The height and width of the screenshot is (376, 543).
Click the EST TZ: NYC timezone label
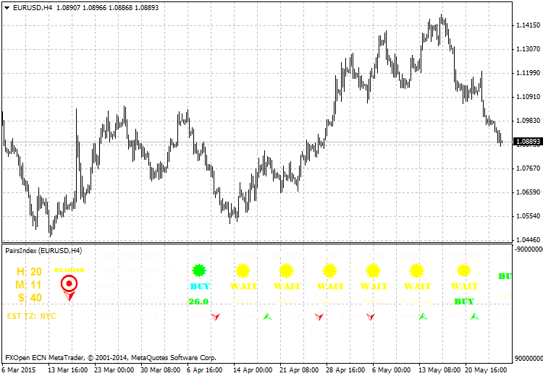tap(31, 316)
